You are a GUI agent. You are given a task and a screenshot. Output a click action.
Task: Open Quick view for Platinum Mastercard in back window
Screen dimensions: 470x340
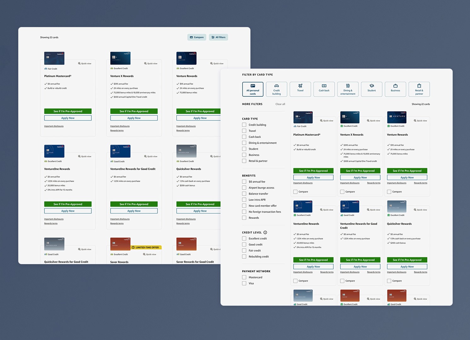point(85,63)
